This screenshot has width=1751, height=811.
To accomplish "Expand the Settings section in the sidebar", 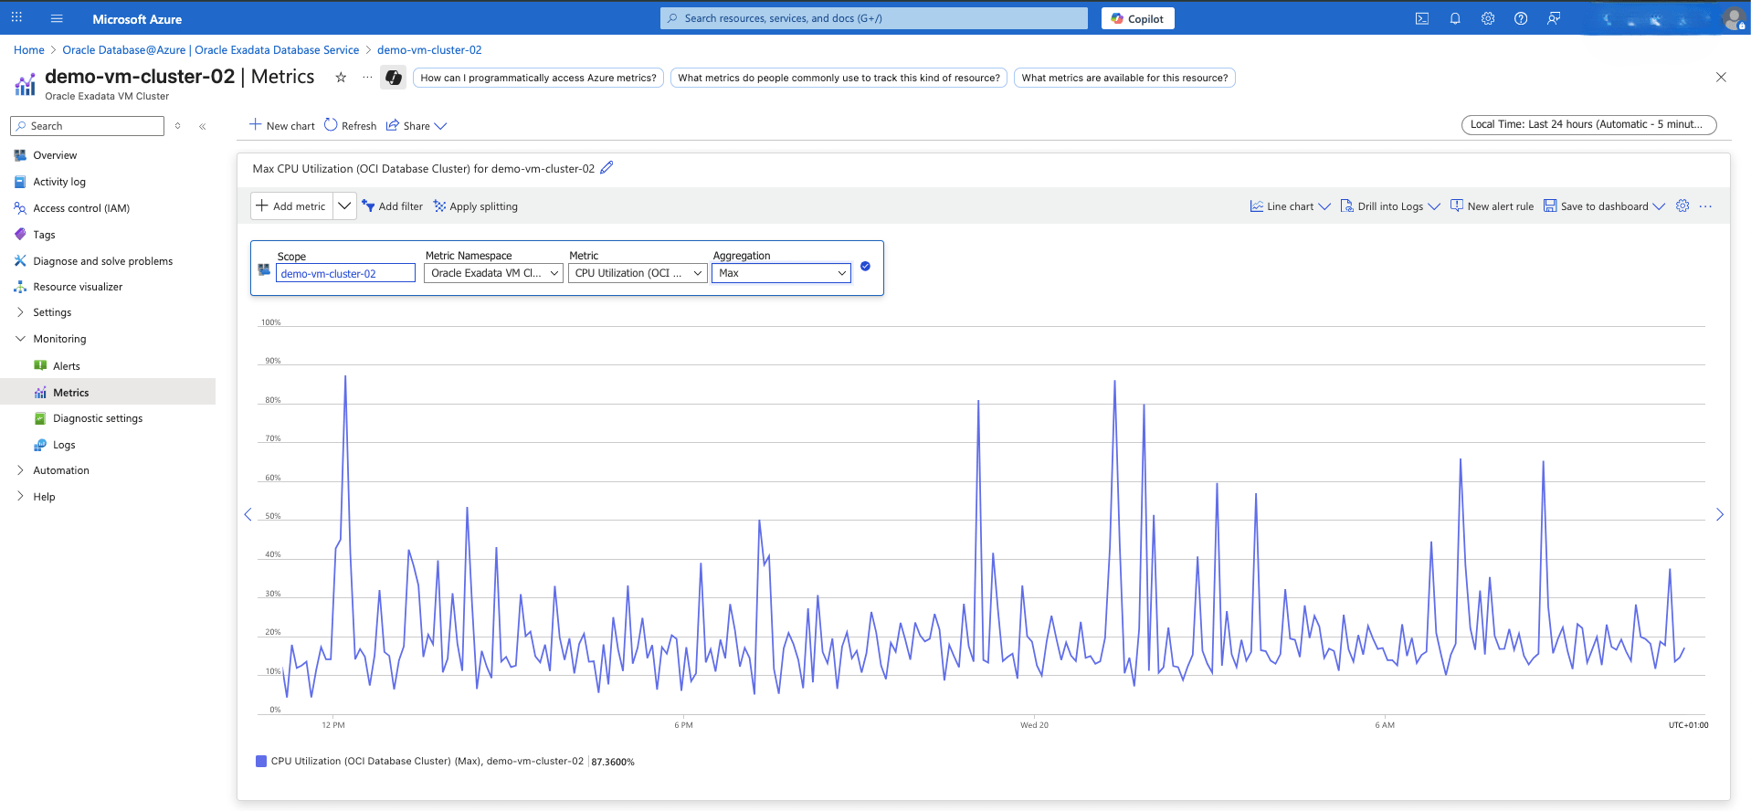I will pos(20,312).
